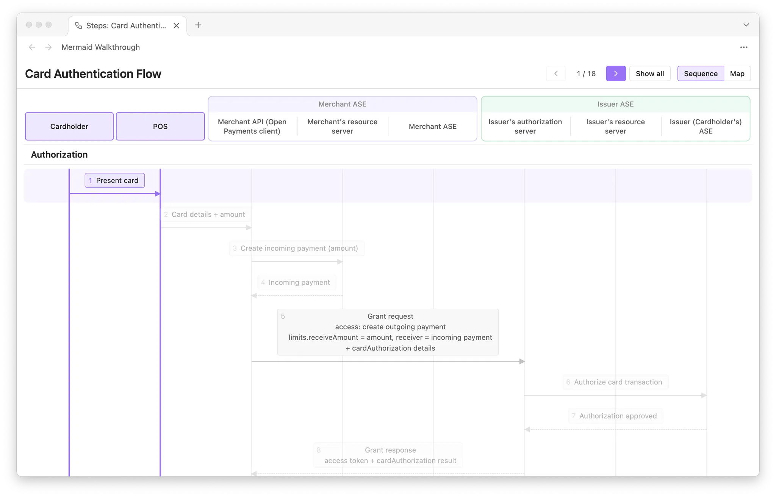
Task: Open the three-dot more options menu
Action: [743, 47]
